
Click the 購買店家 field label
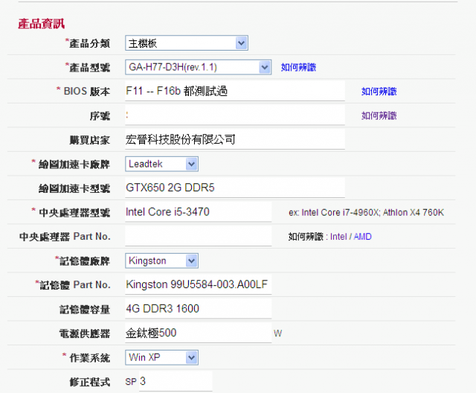tap(89, 140)
